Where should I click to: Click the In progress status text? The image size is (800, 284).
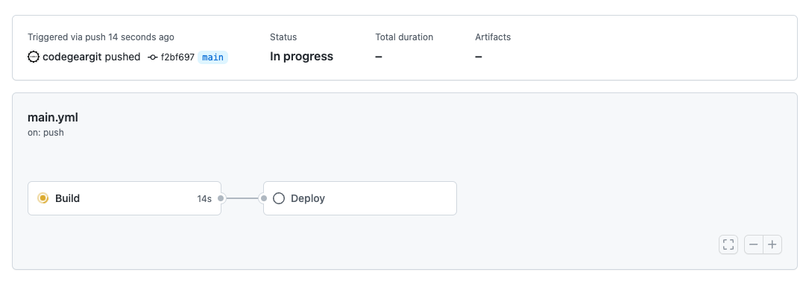click(x=301, y=57)
